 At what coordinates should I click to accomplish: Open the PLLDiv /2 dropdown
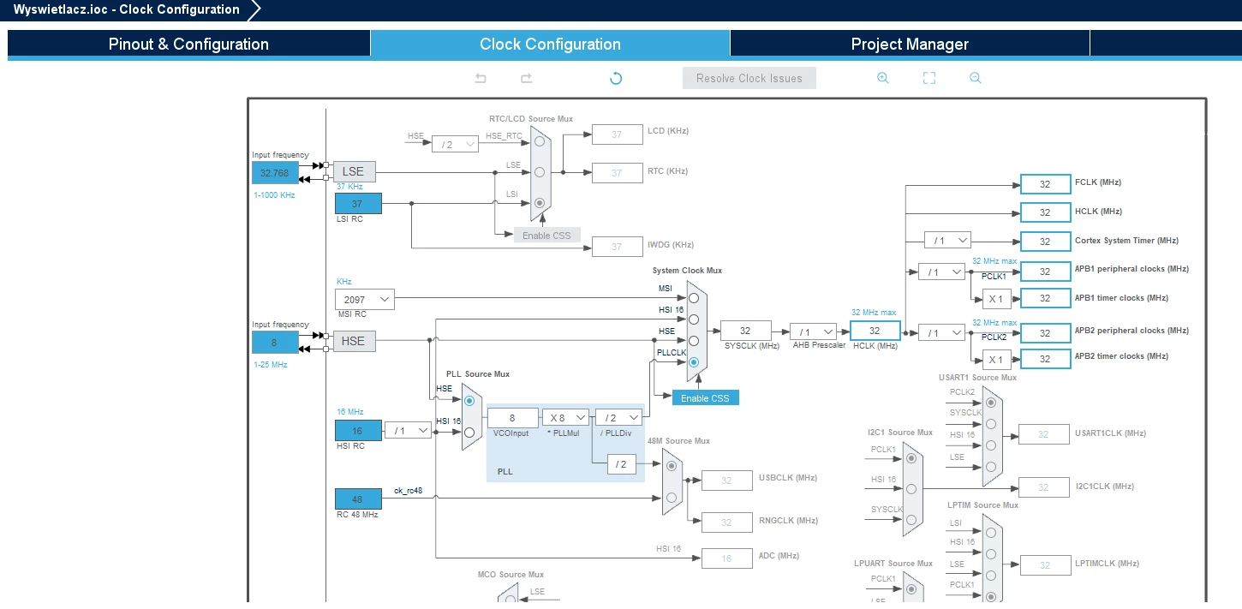pos(618,417)
